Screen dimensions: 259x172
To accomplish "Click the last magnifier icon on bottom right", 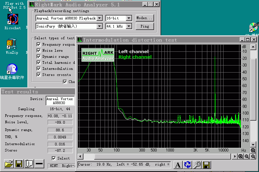I will pos(253,157).
